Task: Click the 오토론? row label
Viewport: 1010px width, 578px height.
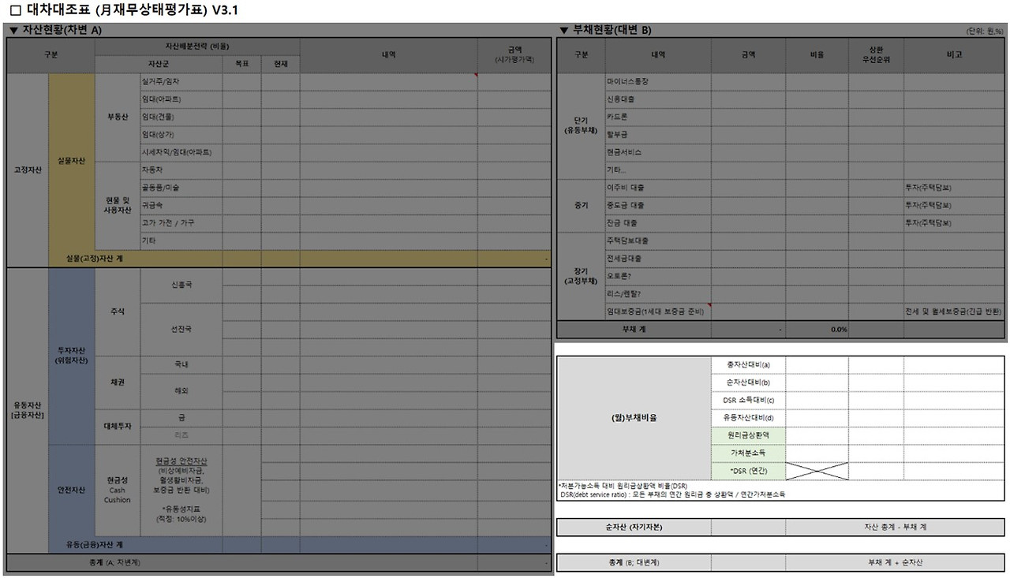Action: click(658, 276)
